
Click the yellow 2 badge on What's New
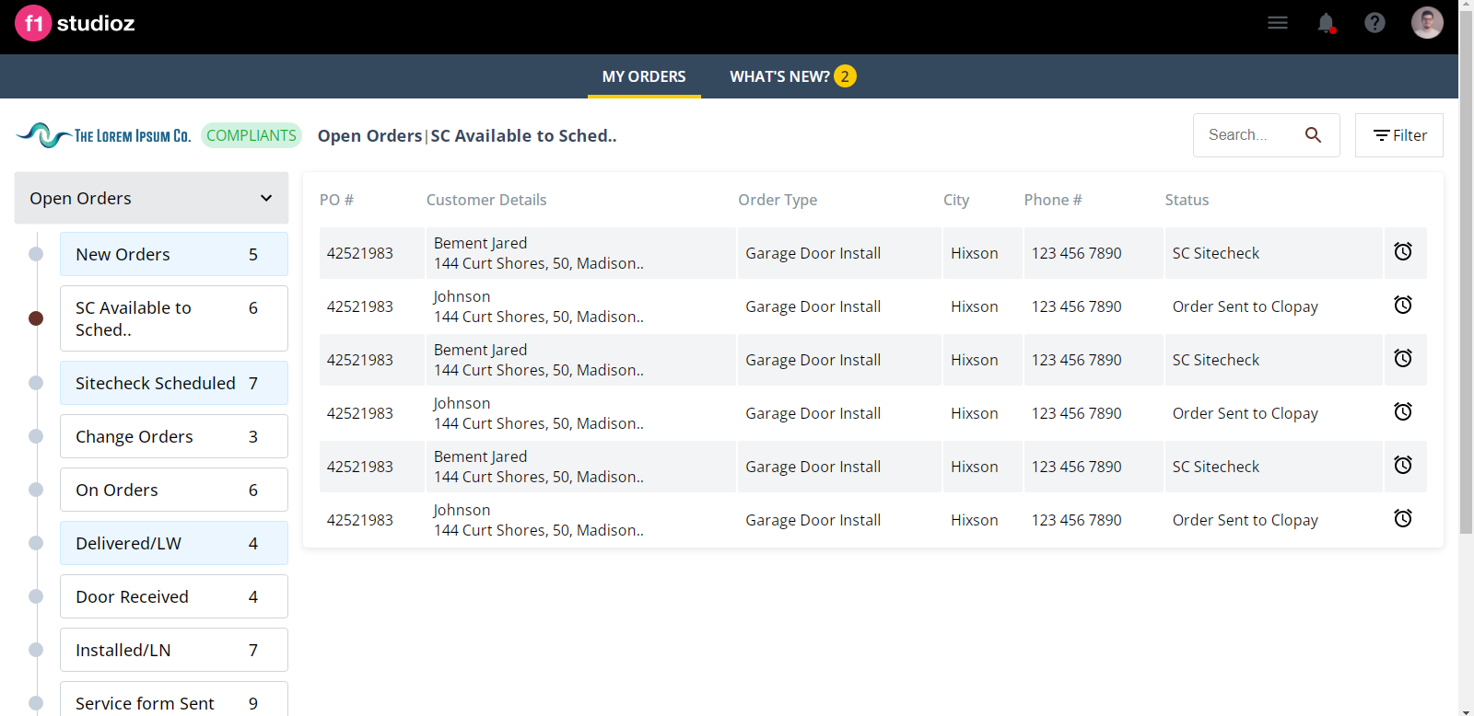coord(845,76)
